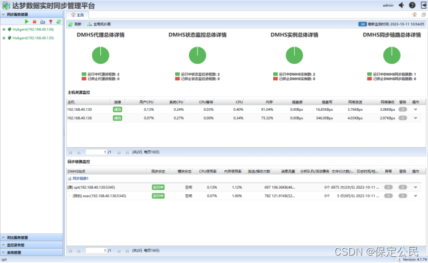The image size is (428, 263).
Task: Switch to the 主页 home tab
Action: pos(77,15)
